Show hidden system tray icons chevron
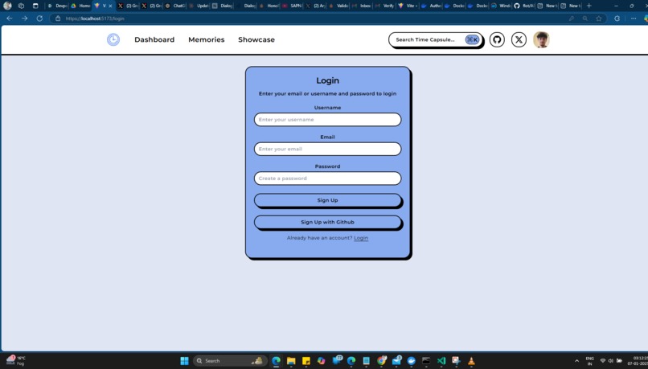 click(x=576, y=361)
